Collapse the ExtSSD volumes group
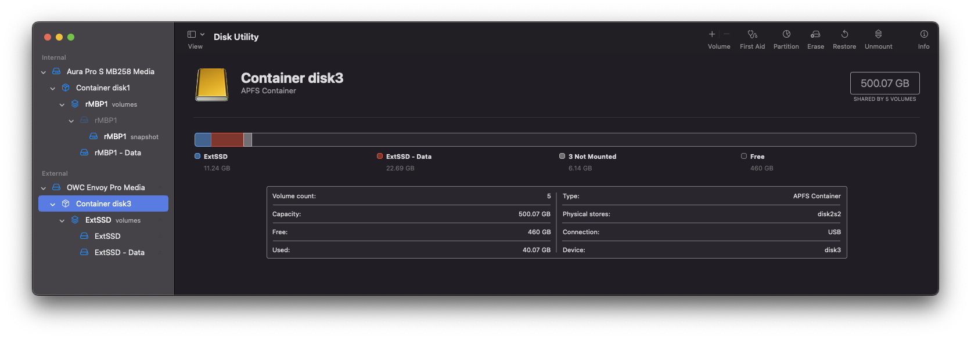This screenshot has height=338, width=971. 62,220
